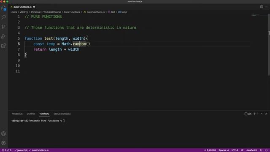270x152 pixels.
Task: Click the editor vertical scrollbar
Action: (x=269, y=44)
